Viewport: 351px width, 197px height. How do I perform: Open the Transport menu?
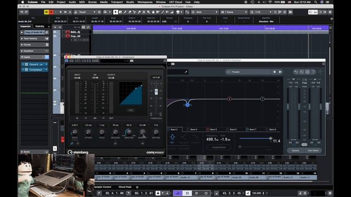tap(117, 2)
